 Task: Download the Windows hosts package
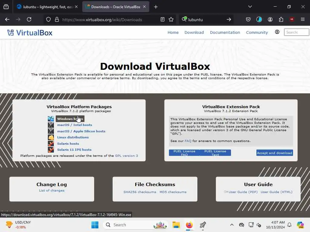coord(70,119)
